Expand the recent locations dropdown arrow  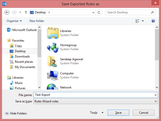point(20,12)
